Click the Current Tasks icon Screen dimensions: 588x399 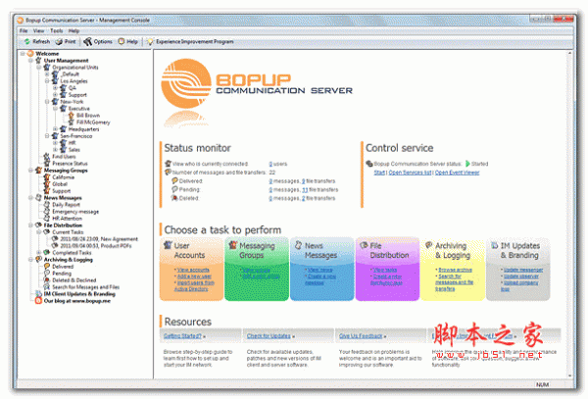click(x=47, y=232)
